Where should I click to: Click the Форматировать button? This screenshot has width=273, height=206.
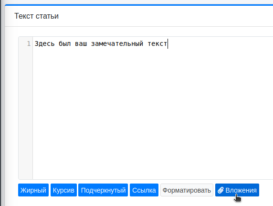187,190
